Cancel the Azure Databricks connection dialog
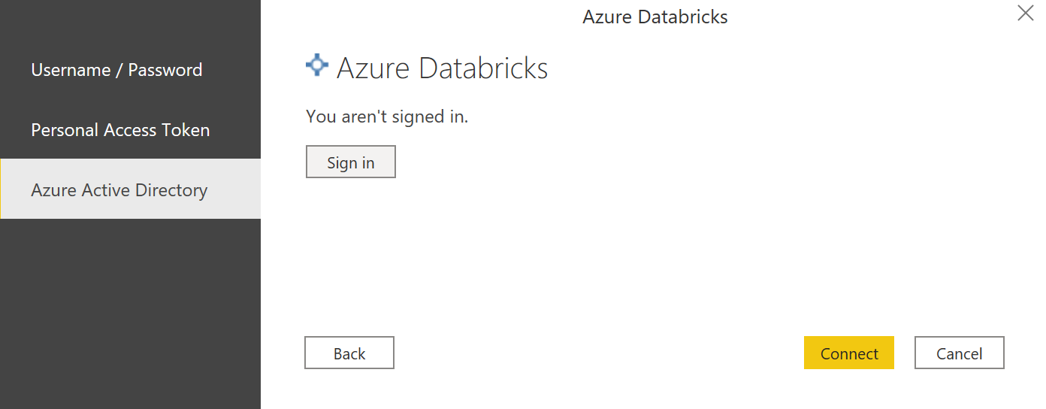This screenshot has height=409, width=1046. 959,353
